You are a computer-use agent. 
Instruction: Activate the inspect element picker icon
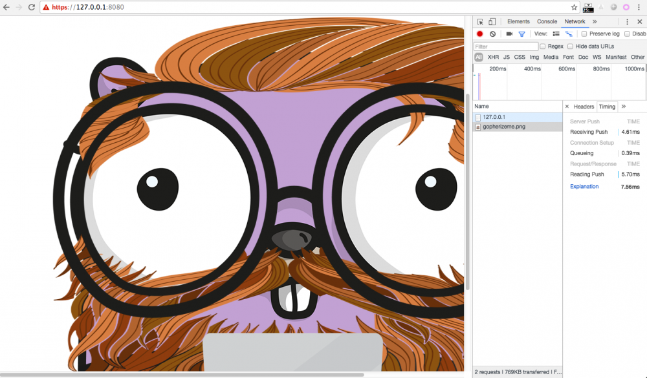pyautogui.click(x=480, y=21)
